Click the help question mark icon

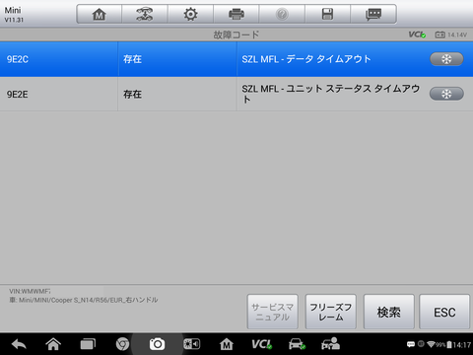coord(282,14)
